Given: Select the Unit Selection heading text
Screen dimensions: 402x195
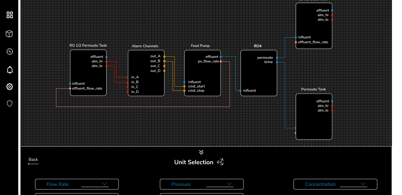Looking at the screenshot, I should coord(194,162).
